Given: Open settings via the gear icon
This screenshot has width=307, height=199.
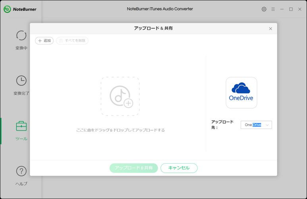Looking at the screenshot, I should [x=264, y=9].
